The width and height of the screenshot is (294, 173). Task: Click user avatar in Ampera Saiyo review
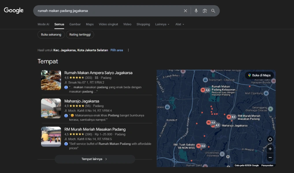tap(66, 87)
